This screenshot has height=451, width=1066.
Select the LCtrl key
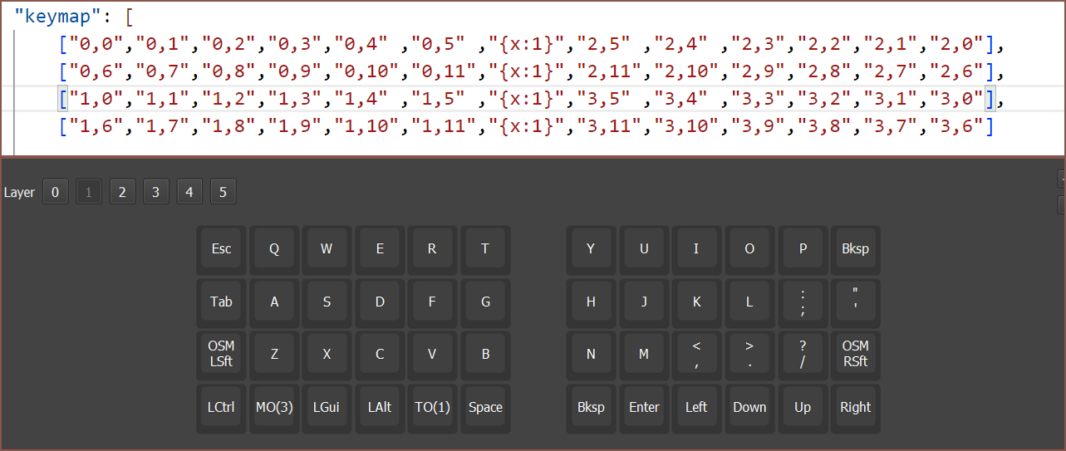pos(221,407)
